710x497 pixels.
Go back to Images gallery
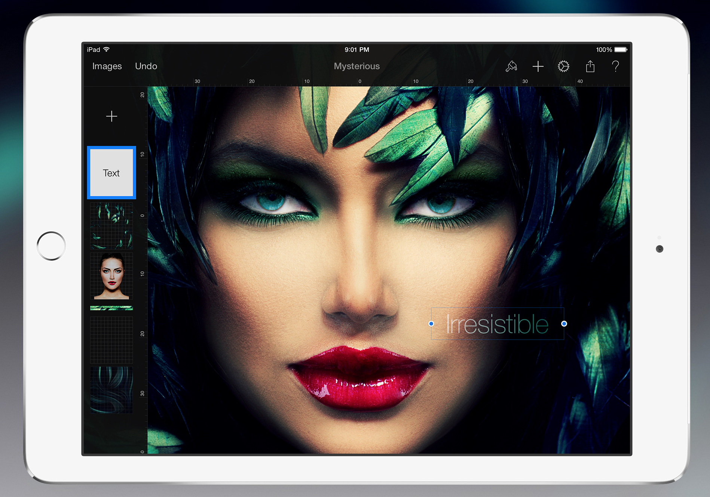click(x=107, y=66)
